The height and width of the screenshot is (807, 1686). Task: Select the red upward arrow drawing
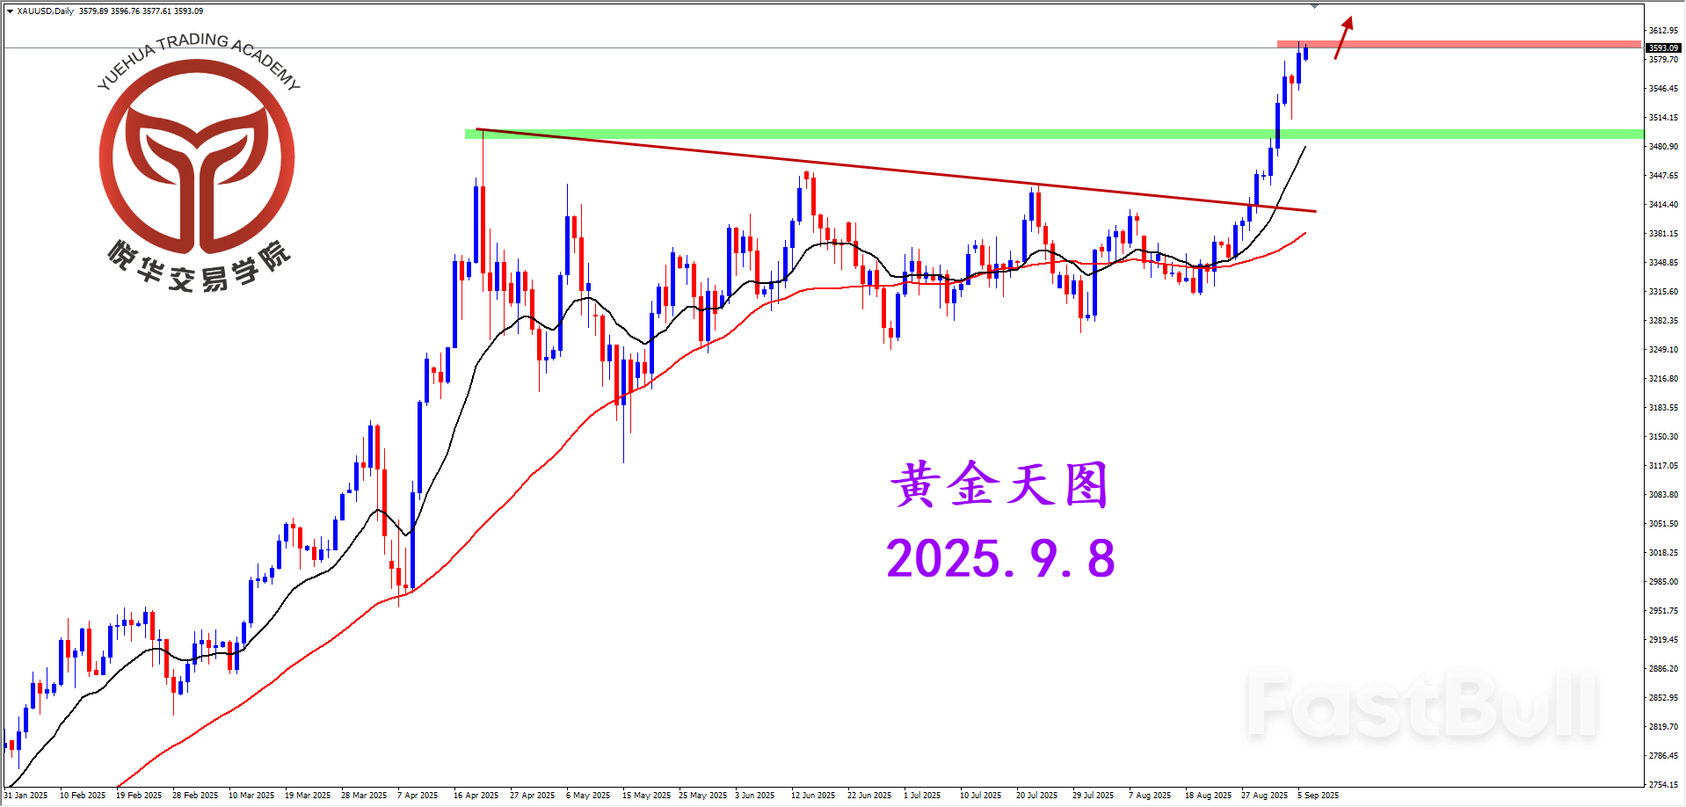[x=1343, y=38]
